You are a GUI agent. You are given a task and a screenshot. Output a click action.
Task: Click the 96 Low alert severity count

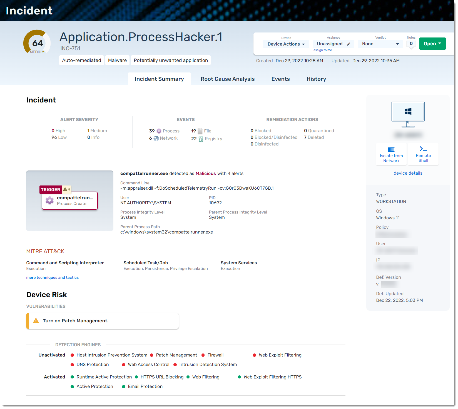pos(59,137)
